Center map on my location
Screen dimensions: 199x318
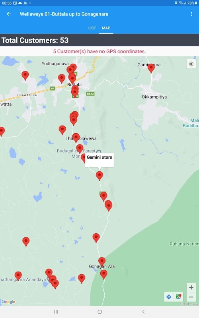191,64
